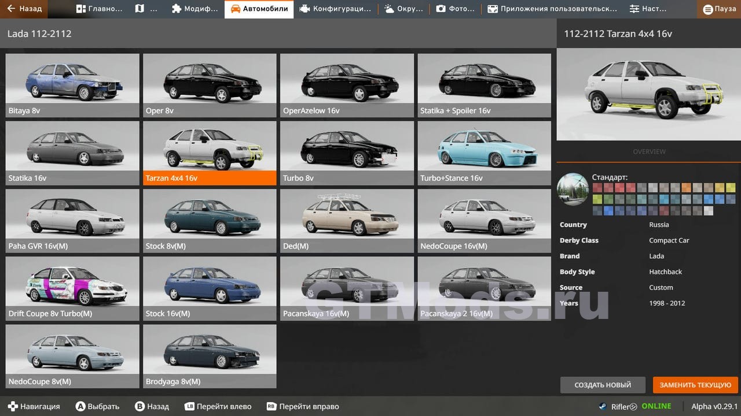The width and height of the screenshot is (741, 416).
Task: Pick the orange paint swatch
Action: coord(686,187)
